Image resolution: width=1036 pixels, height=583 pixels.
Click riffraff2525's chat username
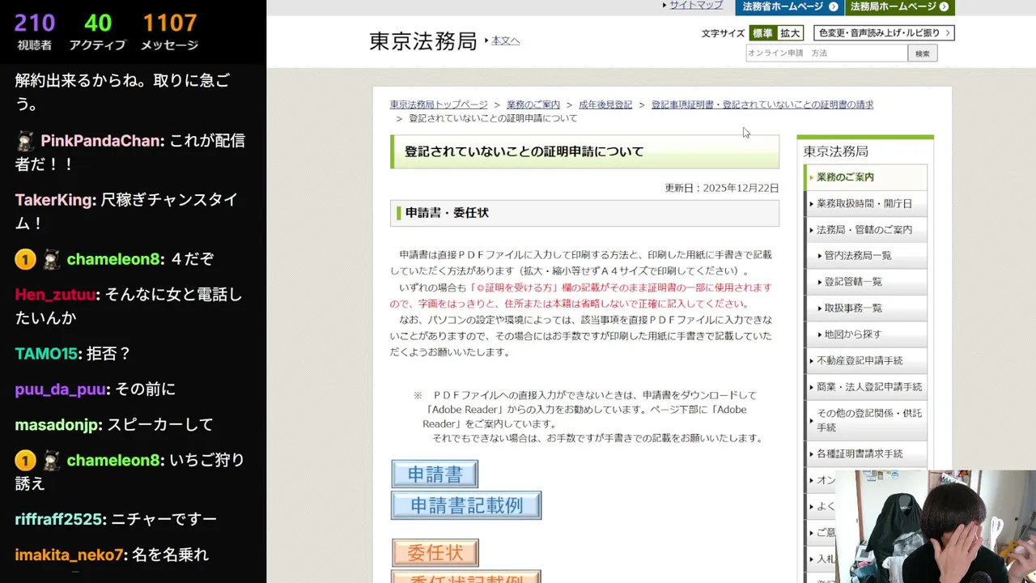(x=59, y=519)
